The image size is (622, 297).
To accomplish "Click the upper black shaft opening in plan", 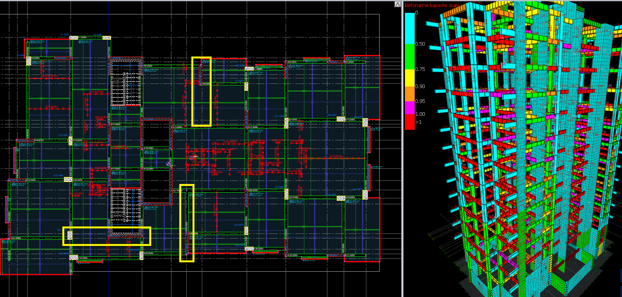I will tap(157, 133).
